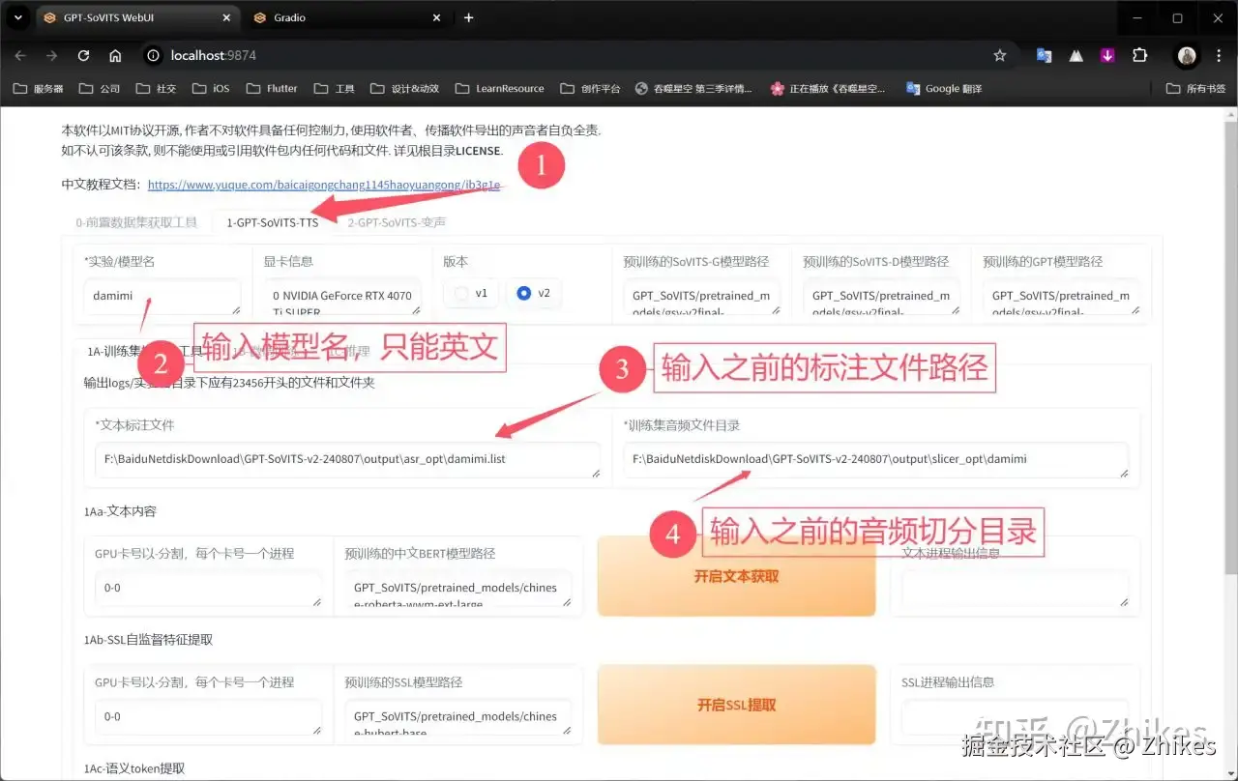Open the user profile avatar
Image resolution: width=1238 pixels, height=781 pixels.
tap(1188, 56)
